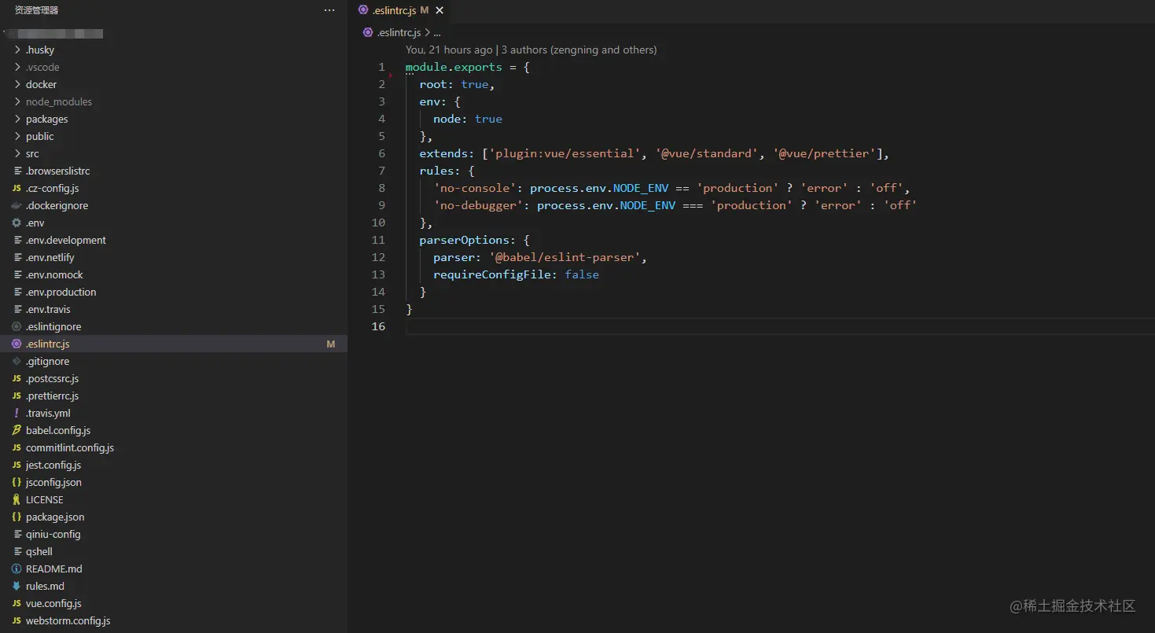Click requireConfigFile property in code

[492, 274]
